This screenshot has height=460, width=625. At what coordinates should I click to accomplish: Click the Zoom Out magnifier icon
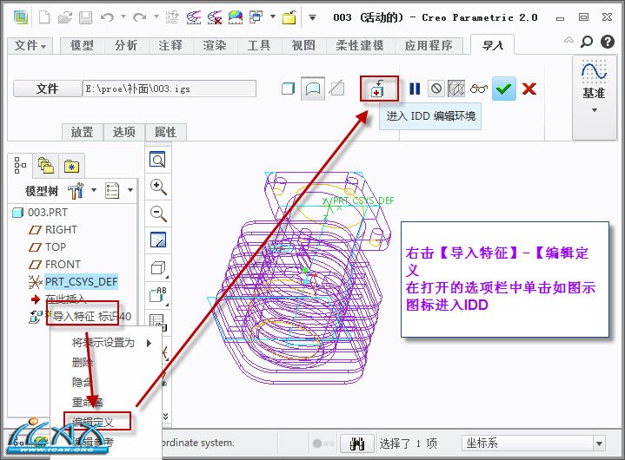point(158,214)
